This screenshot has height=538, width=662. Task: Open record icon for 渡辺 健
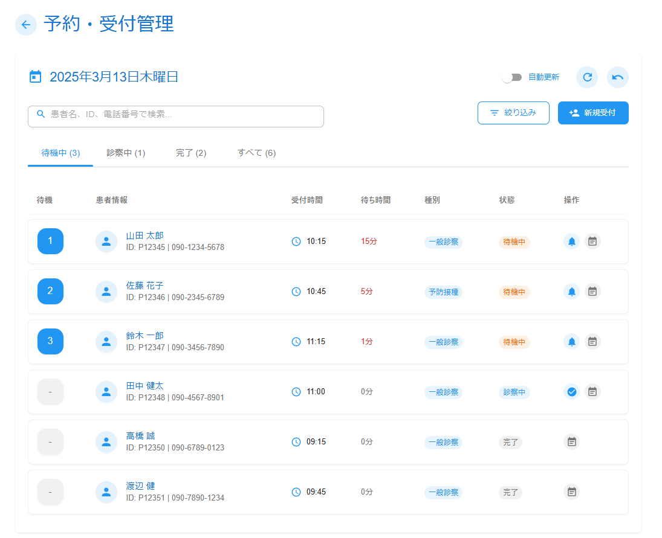(572, 493)
